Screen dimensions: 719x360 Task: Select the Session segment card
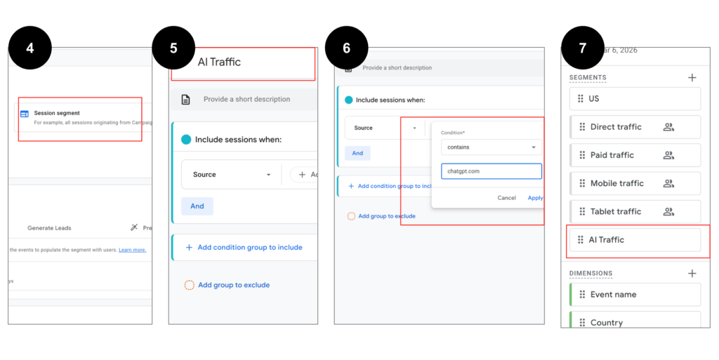(83, 117)
